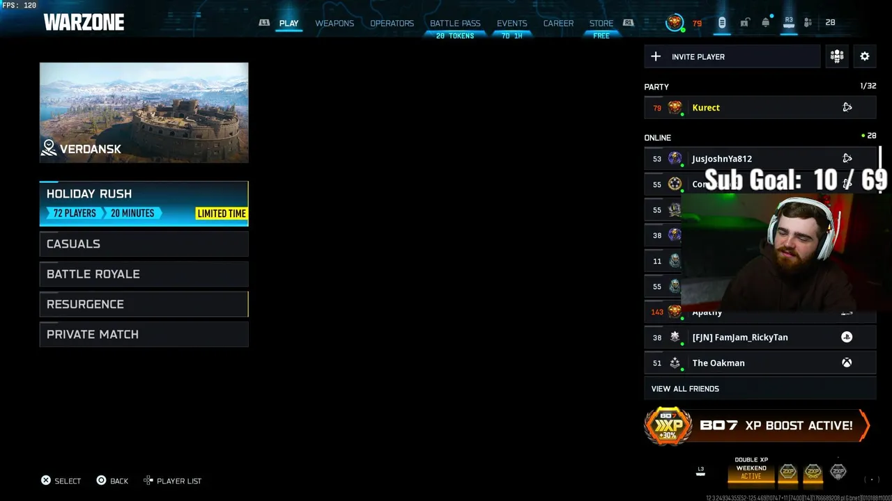Click the 7D 1H timer under Events
892x501 pixels.
512,35
